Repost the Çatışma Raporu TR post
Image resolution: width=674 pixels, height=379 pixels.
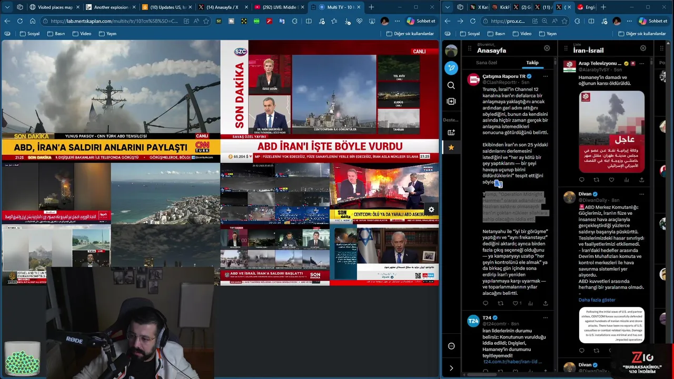pos(500,303)
